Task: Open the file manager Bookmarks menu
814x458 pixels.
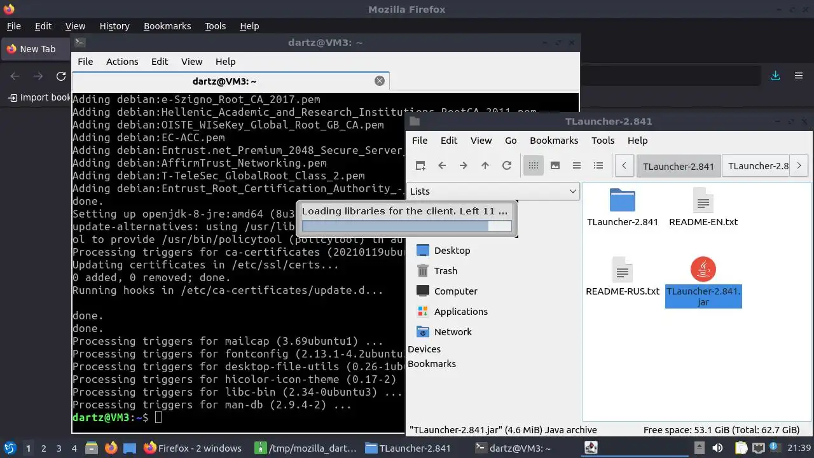Action: [554, 141]
